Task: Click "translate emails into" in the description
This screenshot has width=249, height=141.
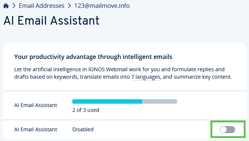Action: (105, 77)
